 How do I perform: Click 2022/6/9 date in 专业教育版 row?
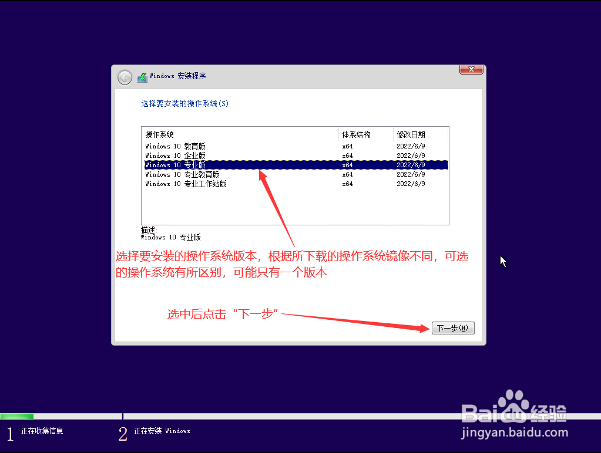coord(411,174)
